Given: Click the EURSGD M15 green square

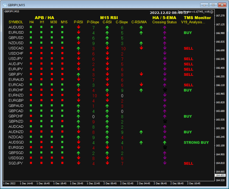Looking at the screenshot, I should (x=62, y=147).
